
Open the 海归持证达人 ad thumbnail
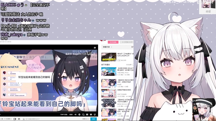point(109,56)
